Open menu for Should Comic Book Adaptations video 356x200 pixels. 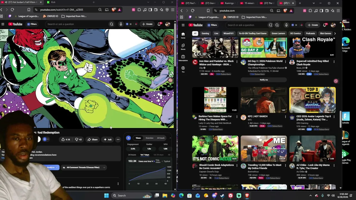pyautogui.click(x=237, y=165)
